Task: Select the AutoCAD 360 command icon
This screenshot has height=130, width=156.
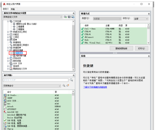Action: tap(5, 112)
